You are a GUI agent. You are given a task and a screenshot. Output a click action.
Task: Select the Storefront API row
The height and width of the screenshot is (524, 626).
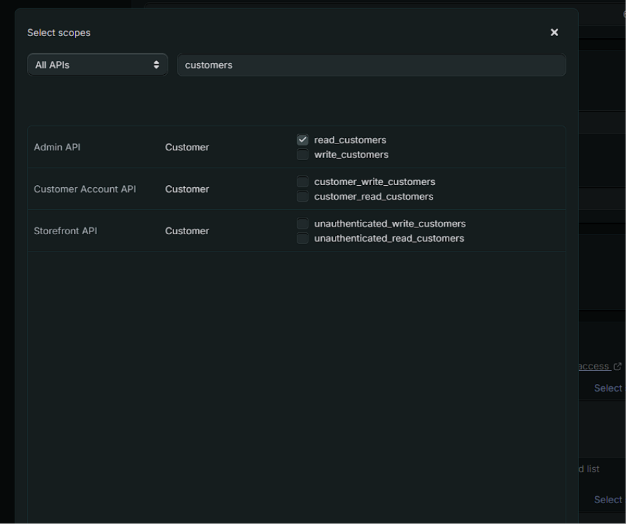tap(65, 230)
